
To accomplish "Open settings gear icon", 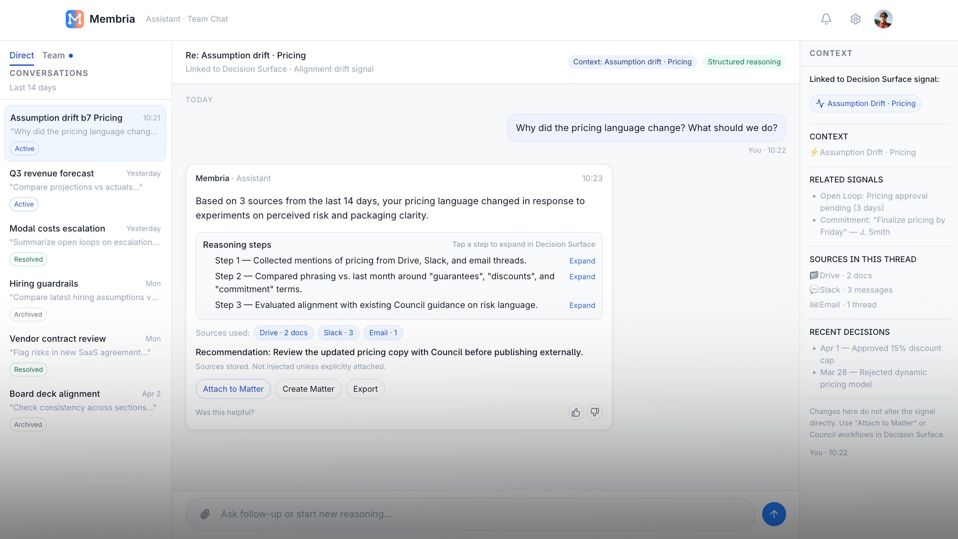I will coord(855,19).
